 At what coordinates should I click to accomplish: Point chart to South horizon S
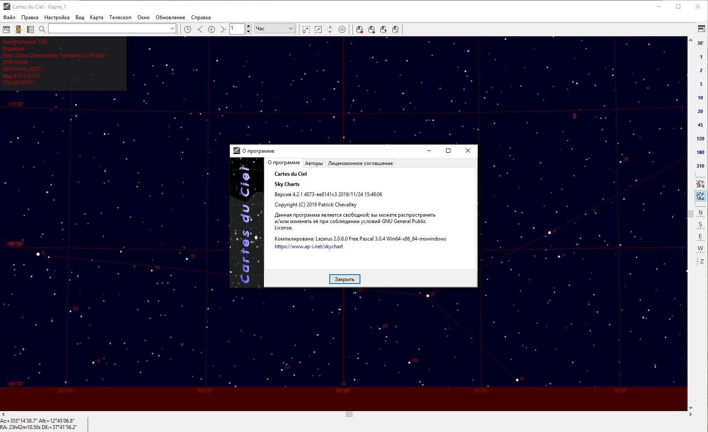pyautogui.click(x=700, y=226)
